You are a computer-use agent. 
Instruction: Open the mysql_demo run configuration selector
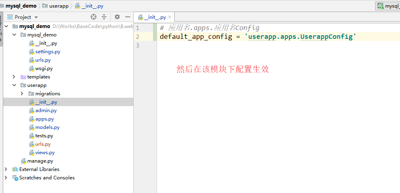coord(388,6)
